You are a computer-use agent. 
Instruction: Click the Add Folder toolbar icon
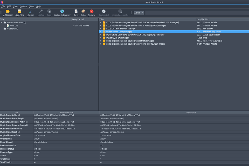(x=8, y=11)
